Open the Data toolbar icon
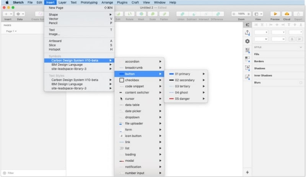Screen dimensions: 306x177 click(18, 14)
